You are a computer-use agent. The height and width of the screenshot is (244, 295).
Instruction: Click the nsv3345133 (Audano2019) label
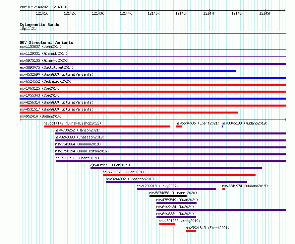point(245,123)
